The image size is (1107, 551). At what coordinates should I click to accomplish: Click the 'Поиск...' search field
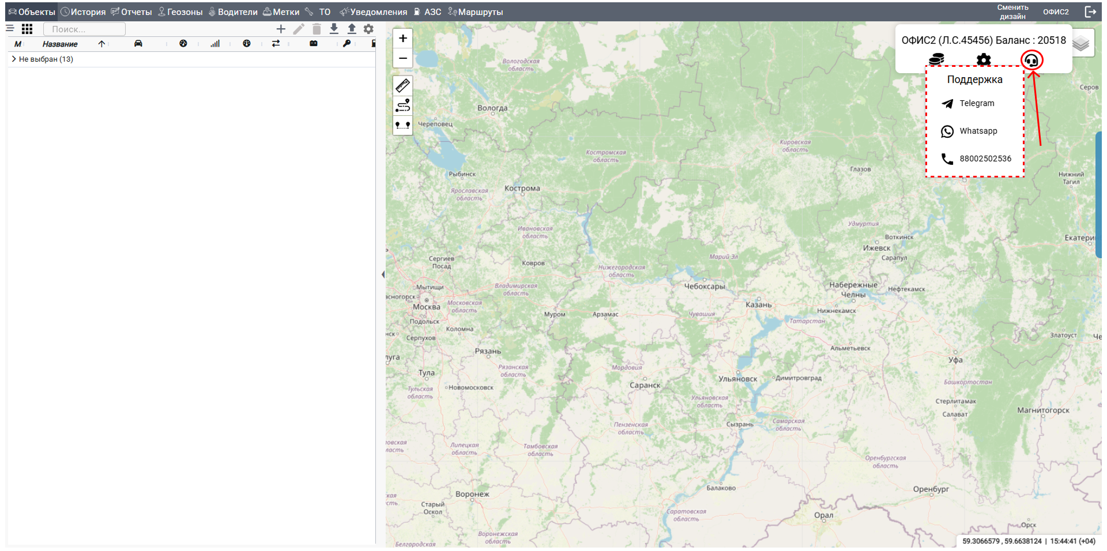point(84,29)
